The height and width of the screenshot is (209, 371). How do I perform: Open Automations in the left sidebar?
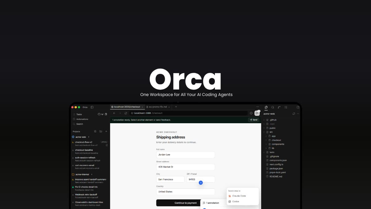pos(80,119)
